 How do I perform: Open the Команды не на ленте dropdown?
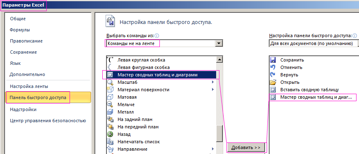tap(219, 43)
